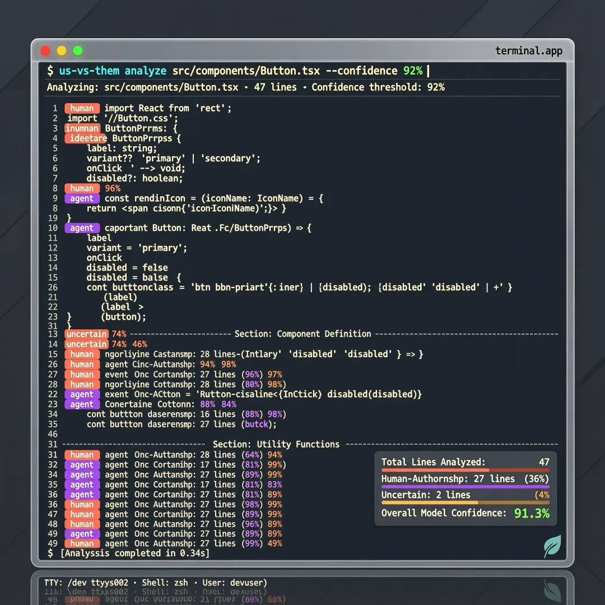Minimize the terminal with the yellow button

click(x=62, y=50)
